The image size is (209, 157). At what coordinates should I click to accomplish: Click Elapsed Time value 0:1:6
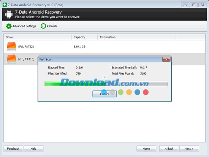pos(79,68)
